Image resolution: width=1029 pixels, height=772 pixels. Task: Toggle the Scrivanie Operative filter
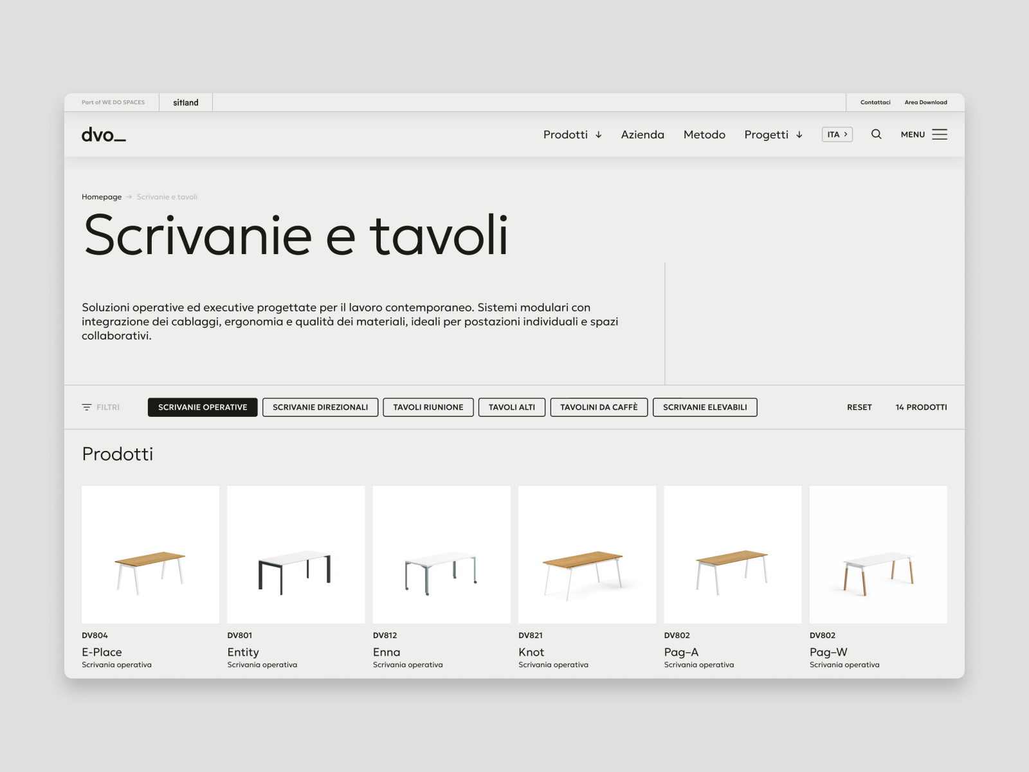pos(203,407)
